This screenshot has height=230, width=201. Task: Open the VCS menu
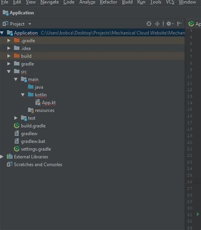pyautogui.click(x=170, y=2)
